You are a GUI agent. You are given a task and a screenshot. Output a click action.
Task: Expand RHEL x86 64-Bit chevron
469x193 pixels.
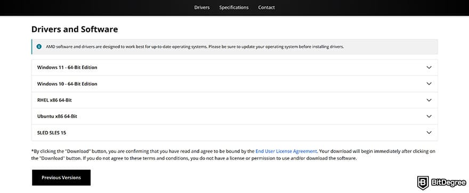tap(429, 100)
